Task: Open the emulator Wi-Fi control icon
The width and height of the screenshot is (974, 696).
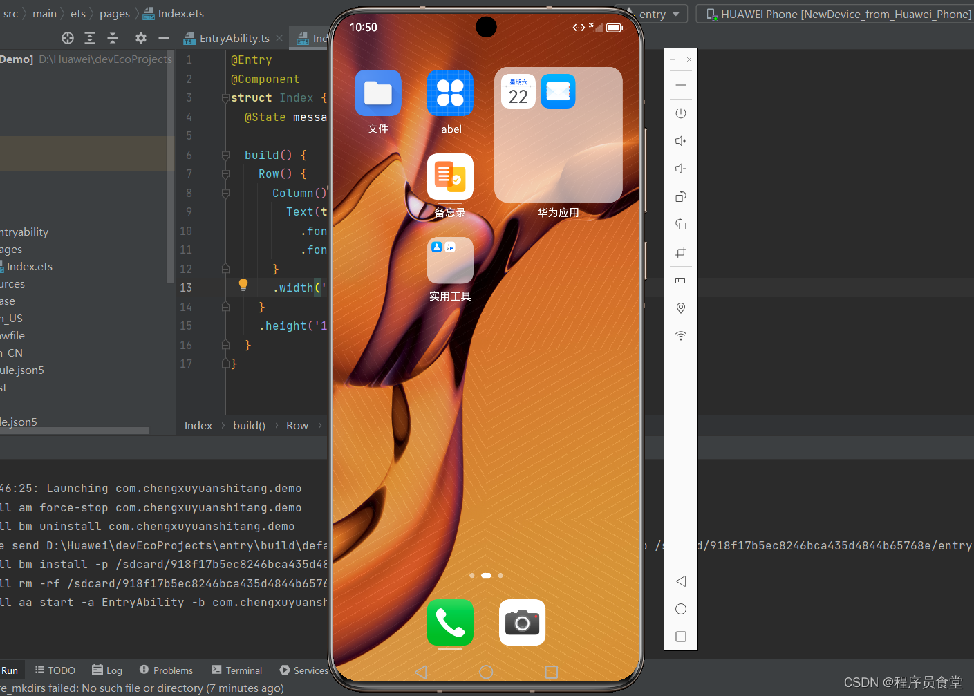Action: [681, 335]
